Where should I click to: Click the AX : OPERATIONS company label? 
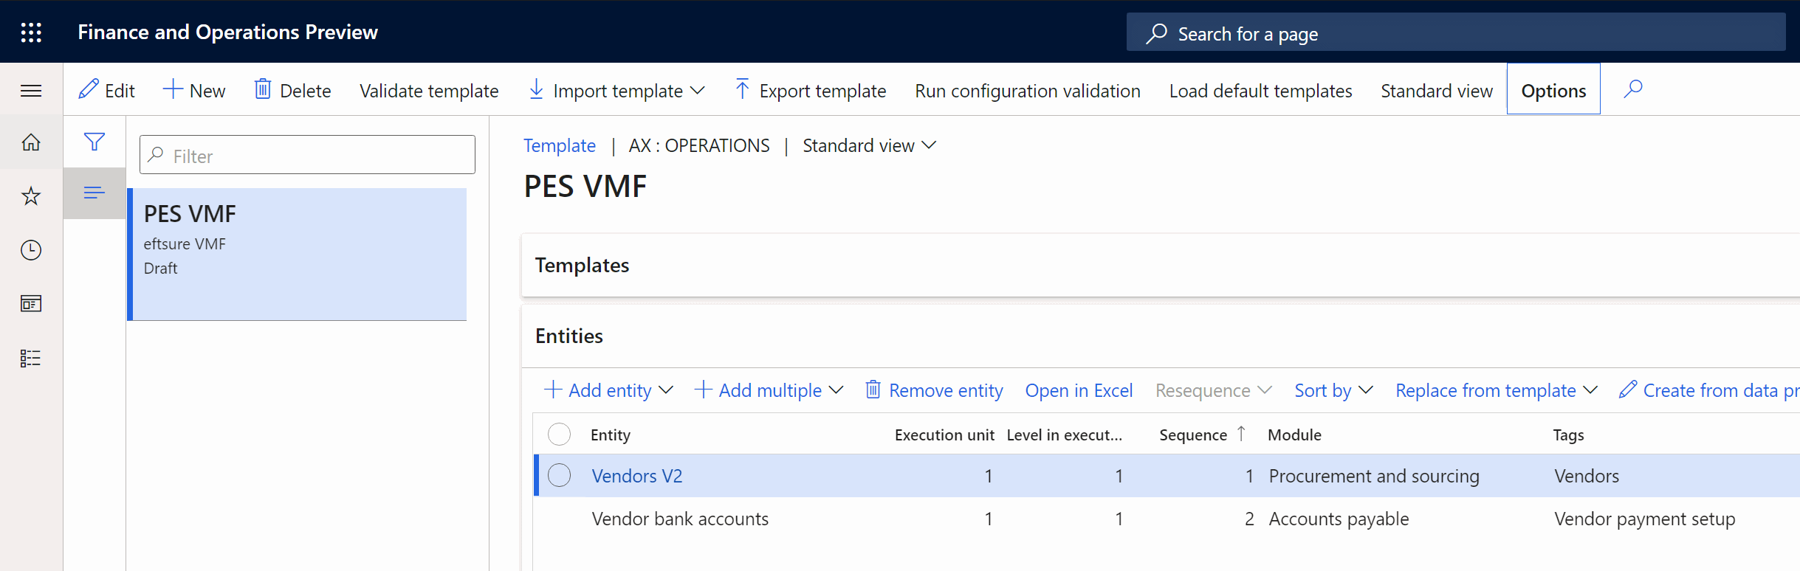click(699, 146)
